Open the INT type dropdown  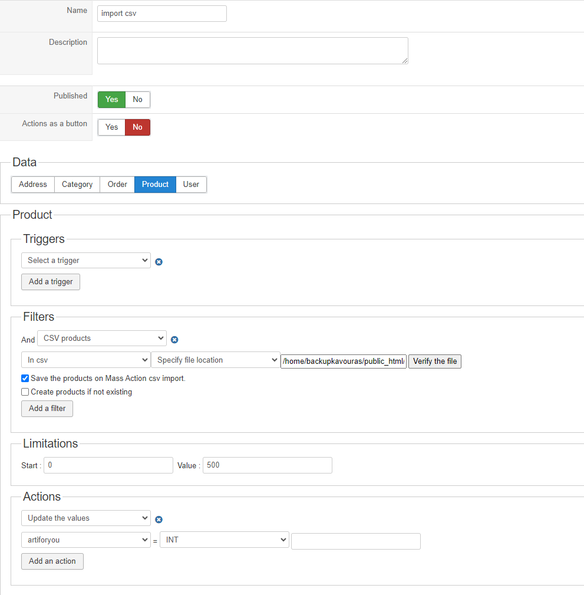coord(225,540)
